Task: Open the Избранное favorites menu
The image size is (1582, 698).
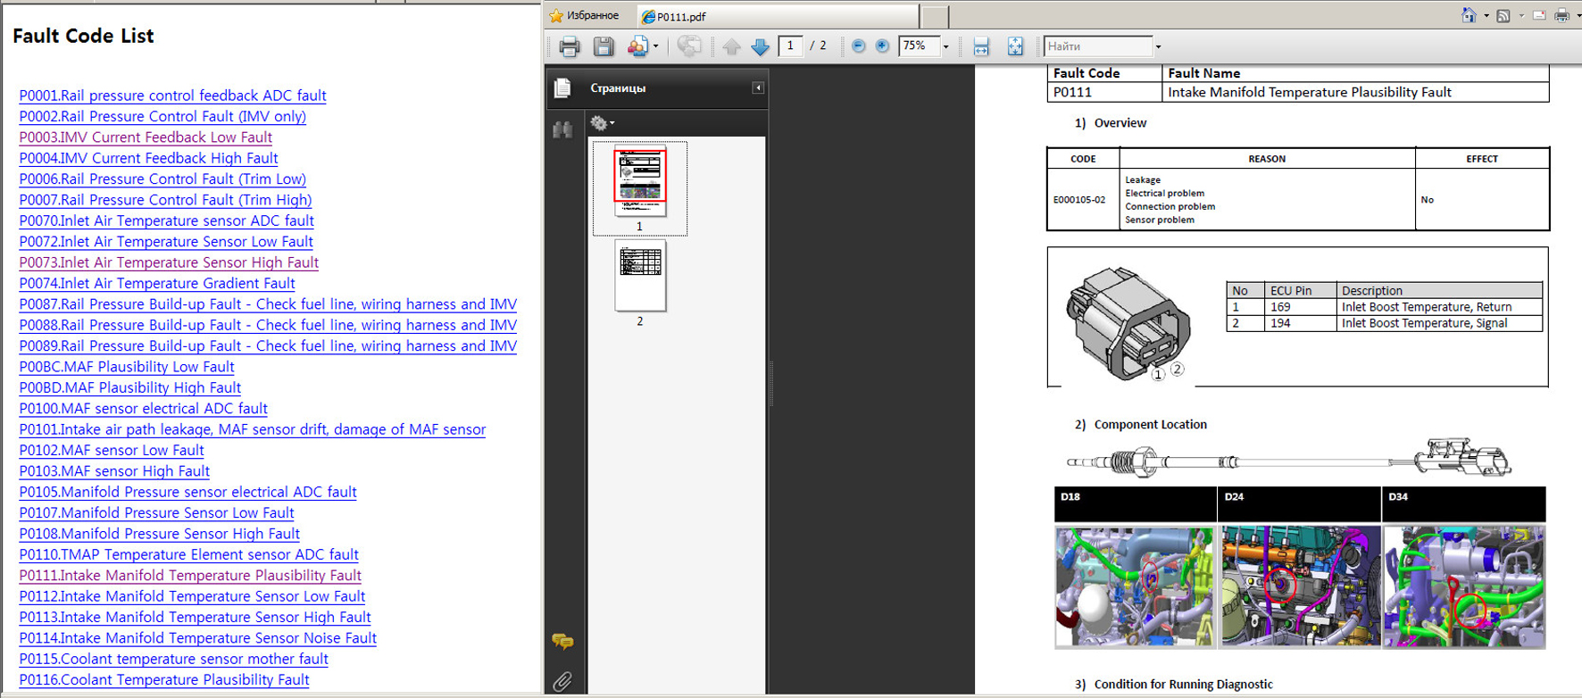Action: point(585,15)
